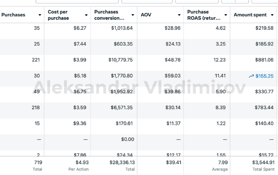This screenshot has height=175, width=278.
Task: Select the 221 purchases cell
Action: click(36, 60)
